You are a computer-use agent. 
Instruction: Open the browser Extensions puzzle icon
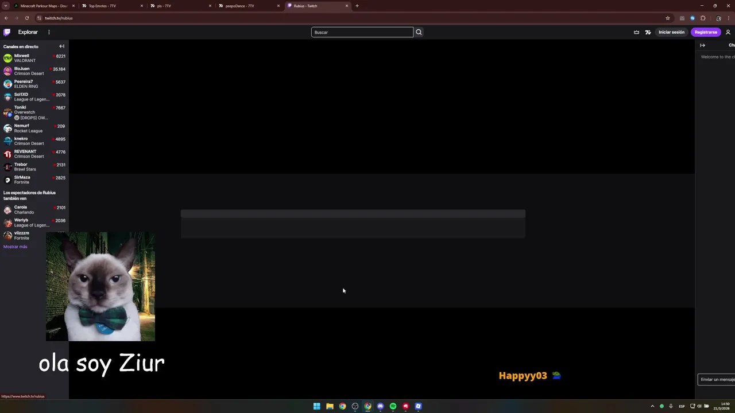(x=702, y=18)
